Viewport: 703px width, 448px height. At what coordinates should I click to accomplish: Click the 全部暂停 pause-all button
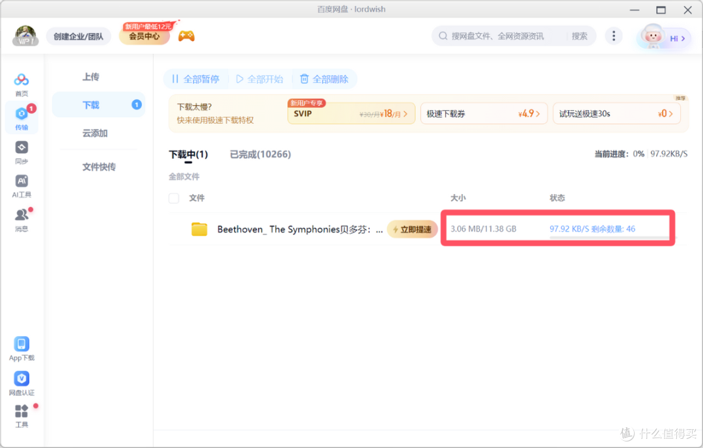click(x=195, y=79)
